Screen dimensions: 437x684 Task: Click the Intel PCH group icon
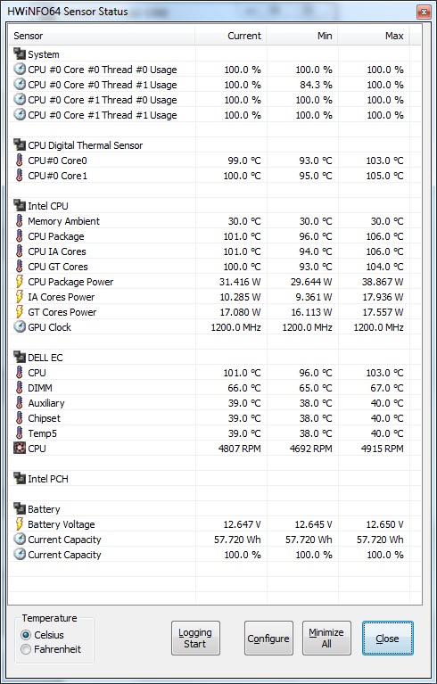pyautogui.click(x=20, y=479)
